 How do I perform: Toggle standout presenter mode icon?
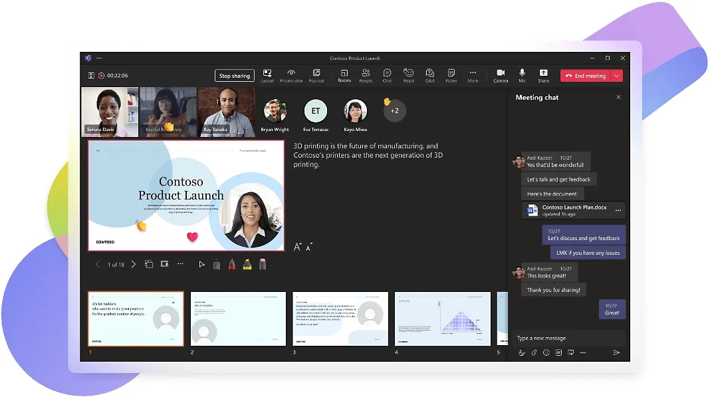coord(164,264)
